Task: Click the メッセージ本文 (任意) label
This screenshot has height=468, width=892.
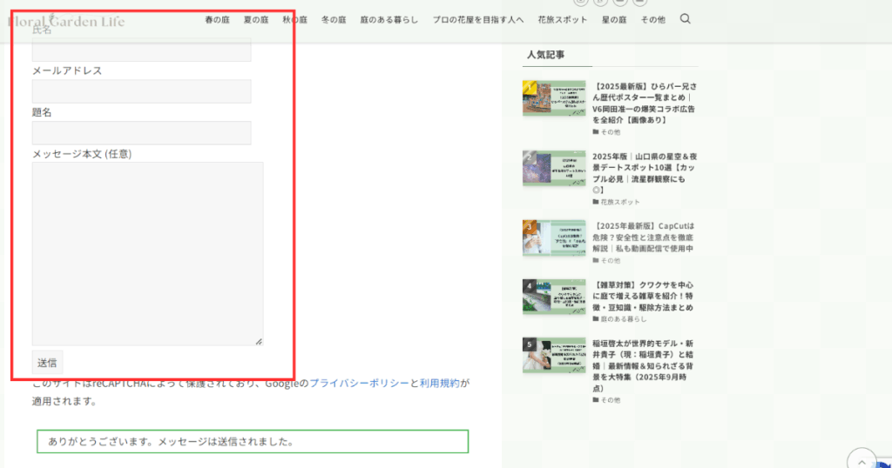Action: pyautogui.click(x=82, y=154)
